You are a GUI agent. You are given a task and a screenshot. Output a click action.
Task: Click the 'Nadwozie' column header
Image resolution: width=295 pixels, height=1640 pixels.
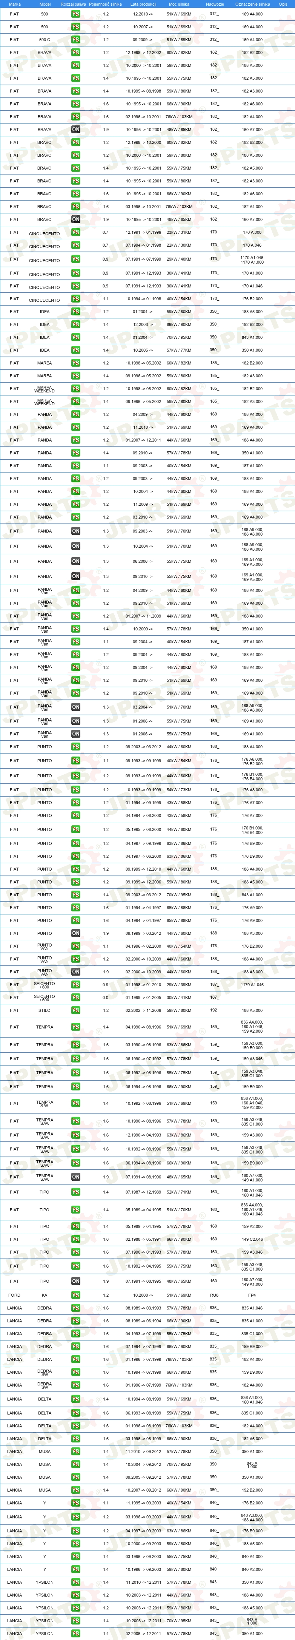(215, 4)
